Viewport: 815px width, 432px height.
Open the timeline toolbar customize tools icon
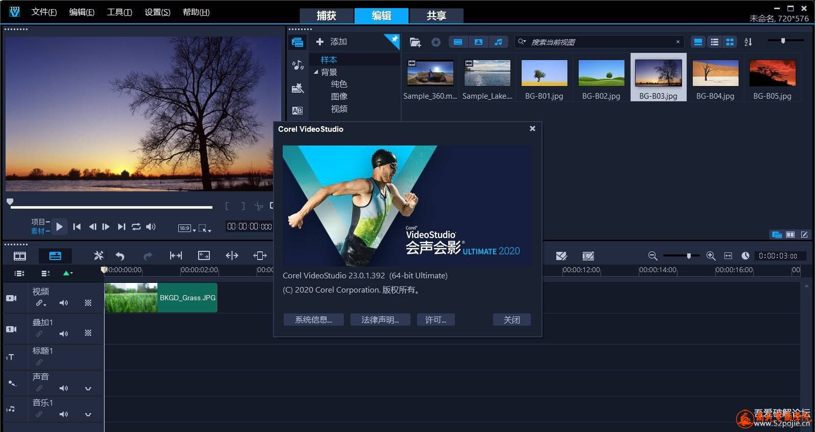click(x=99, y=255)
